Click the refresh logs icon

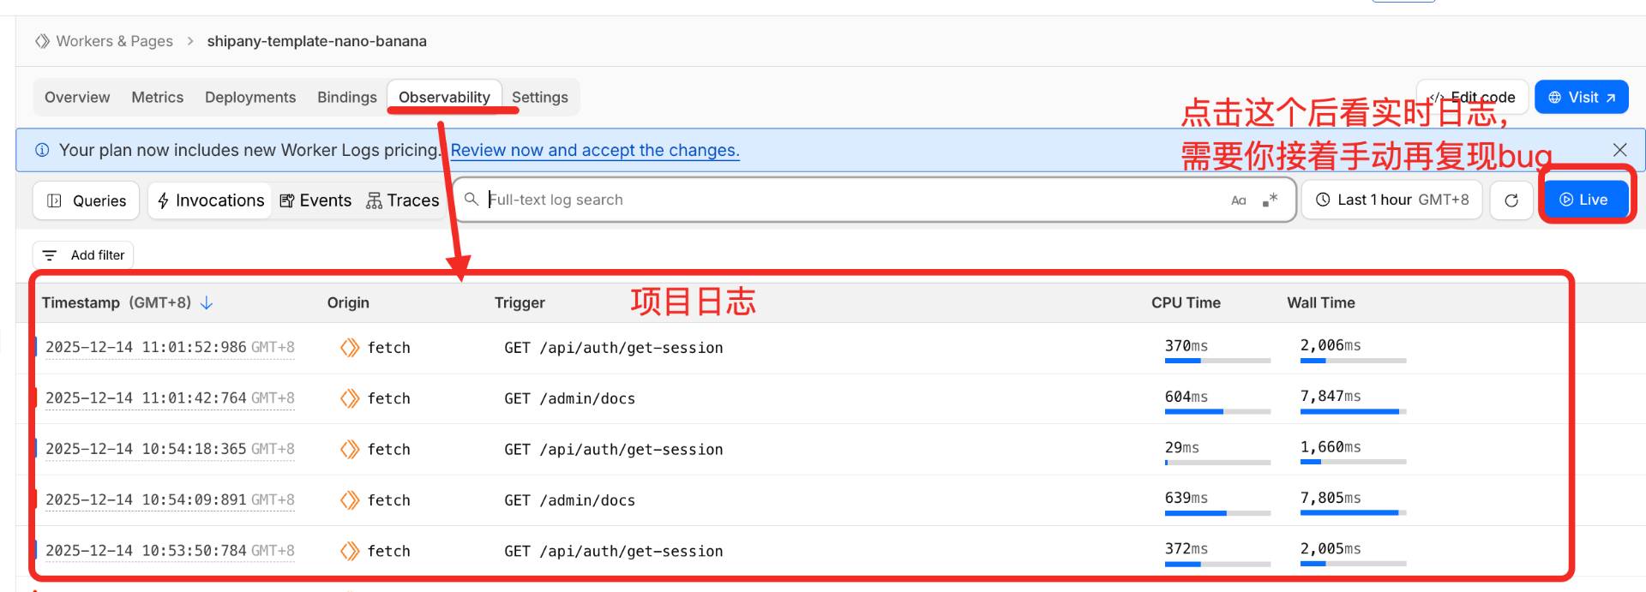tap(1511, 200)
